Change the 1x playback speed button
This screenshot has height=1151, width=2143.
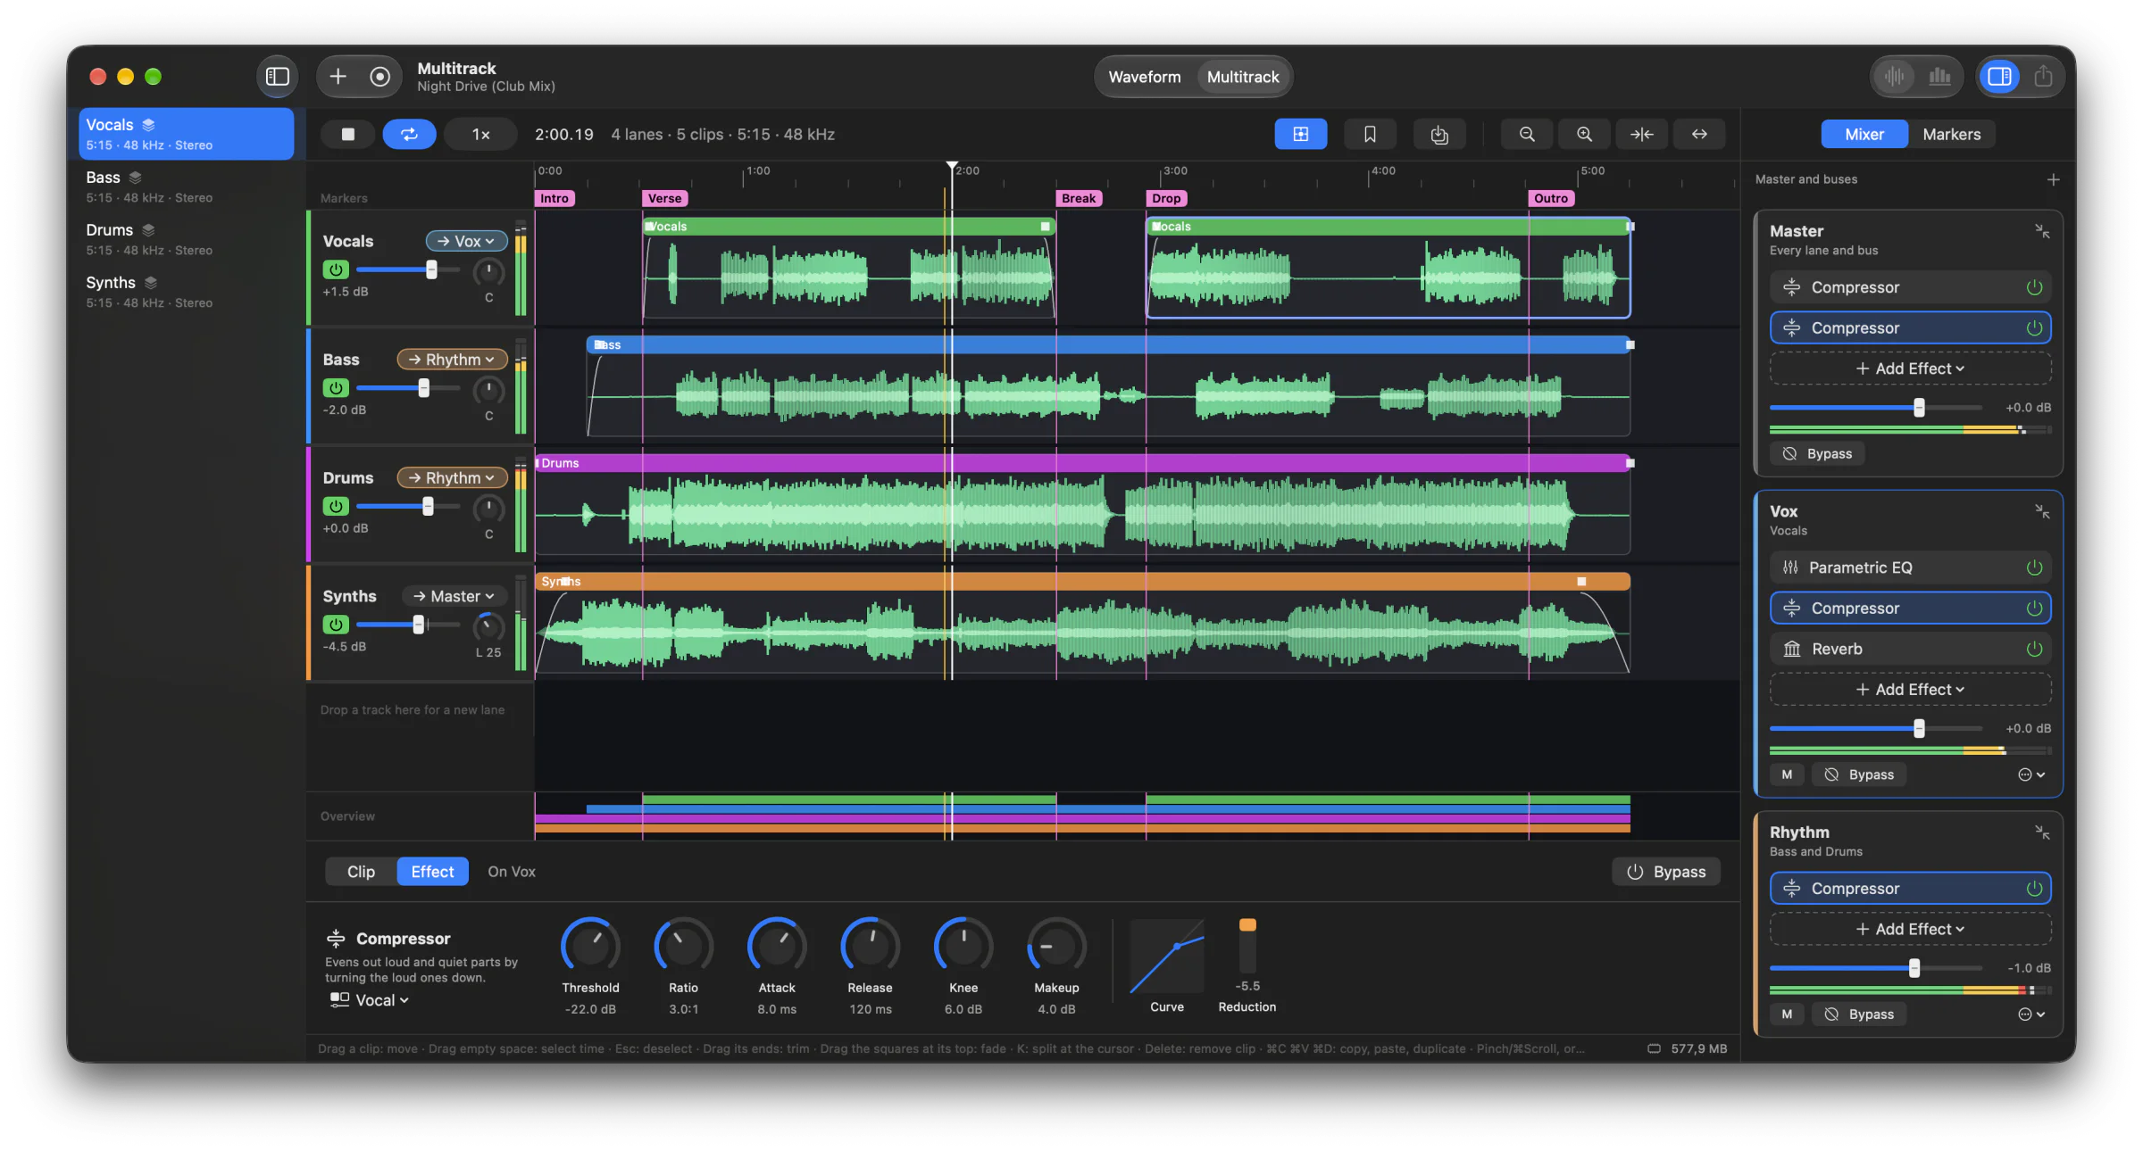pyautogui.click(x=480, y=134)
